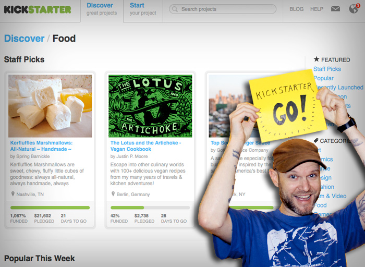The image size is (365, 267).
Task: Click the marshmallows project thumbnail
Action: [x=50, y=106]
